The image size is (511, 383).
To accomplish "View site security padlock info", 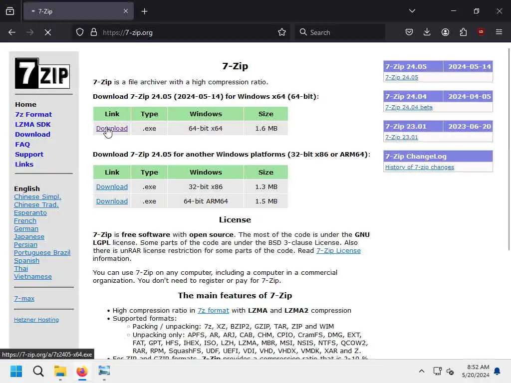I will click(94, 32).
